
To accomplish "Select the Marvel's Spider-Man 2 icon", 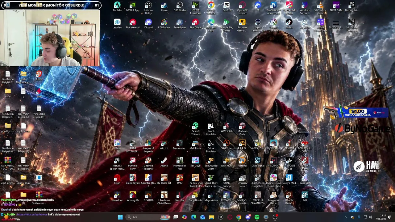I will click(117, 164).
